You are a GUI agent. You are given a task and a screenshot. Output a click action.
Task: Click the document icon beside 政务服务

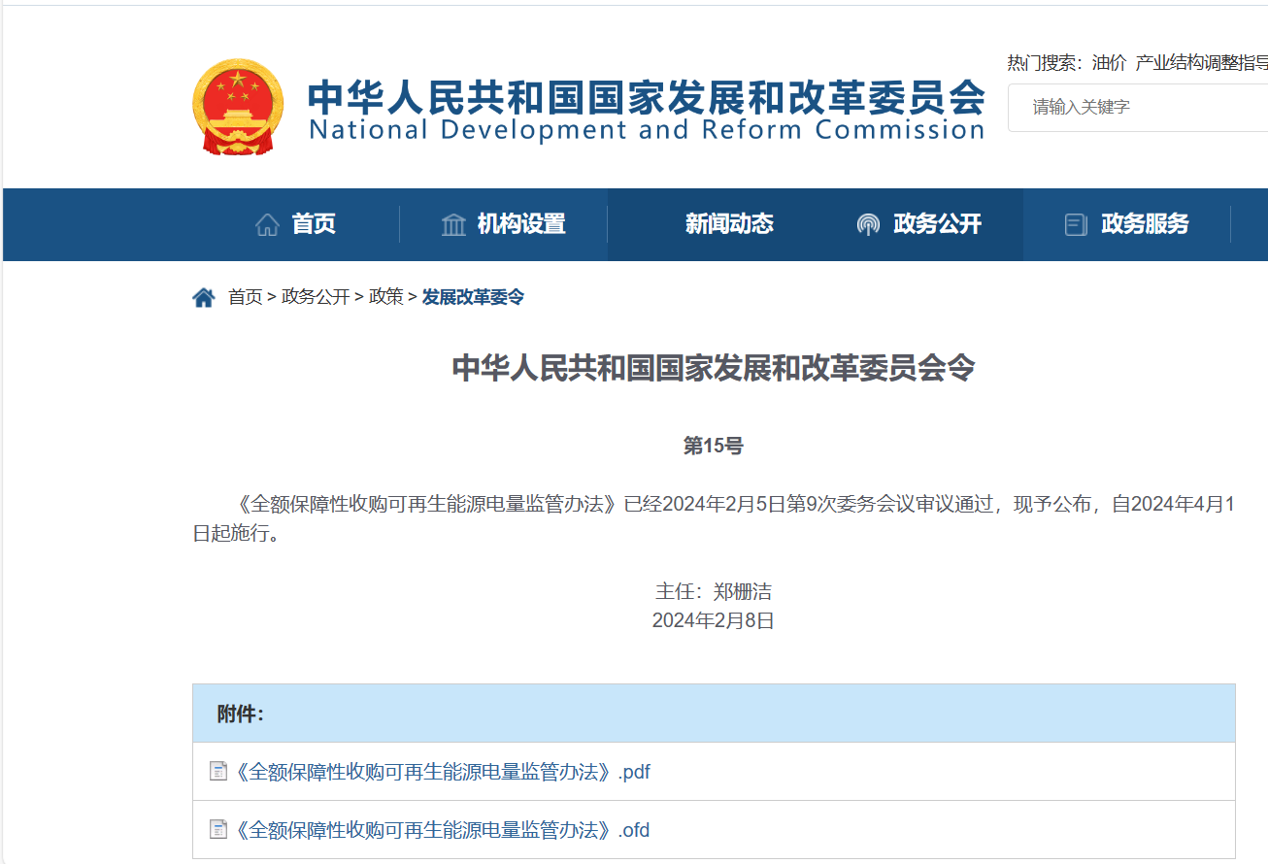(x=1076, y=225)
